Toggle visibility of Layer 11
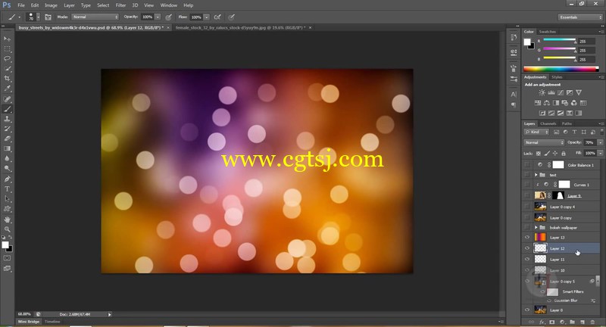The height and width of the screenshot is (327, 606). [527, 259]
